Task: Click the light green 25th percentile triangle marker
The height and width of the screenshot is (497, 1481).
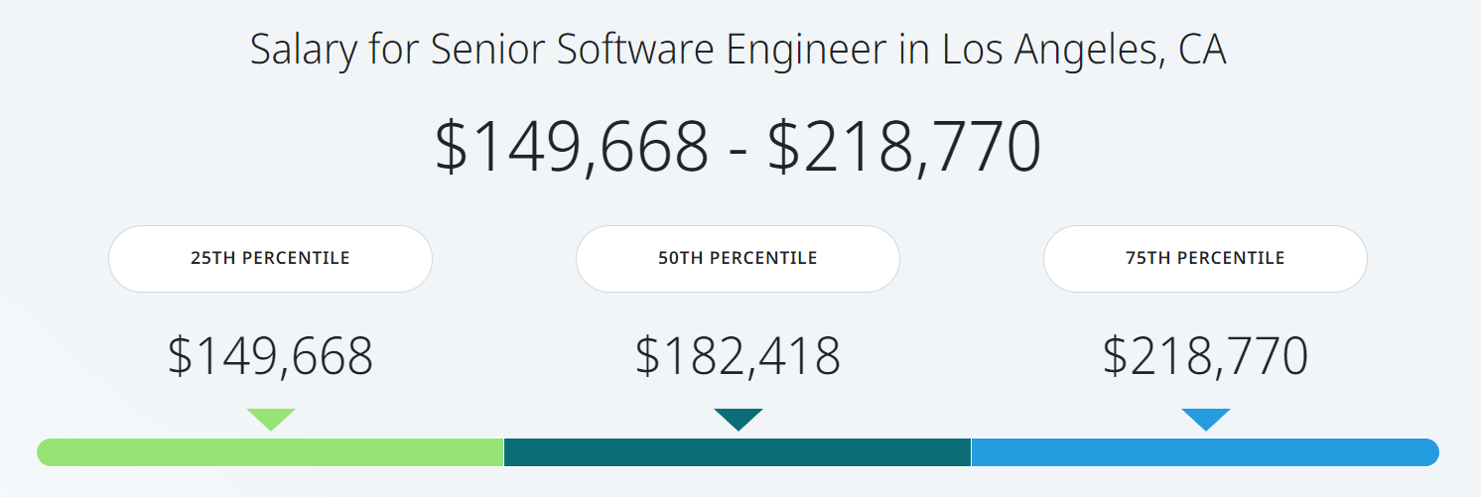Action: (x=271, y=418)
